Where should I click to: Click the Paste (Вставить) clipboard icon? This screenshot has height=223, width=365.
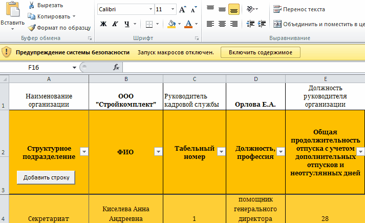pos(13,9)
